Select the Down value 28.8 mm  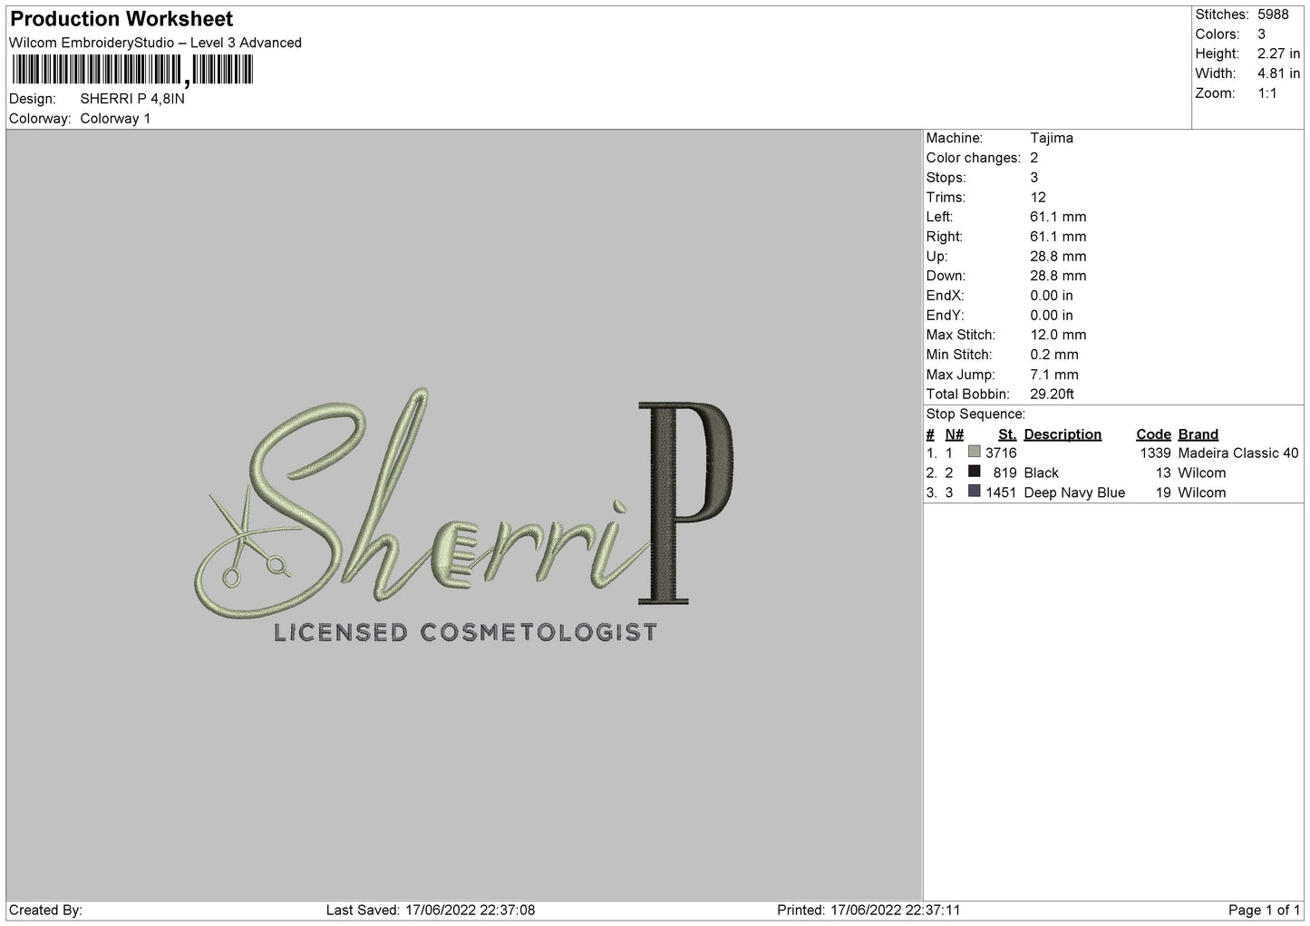click(x=1058, y=276)
